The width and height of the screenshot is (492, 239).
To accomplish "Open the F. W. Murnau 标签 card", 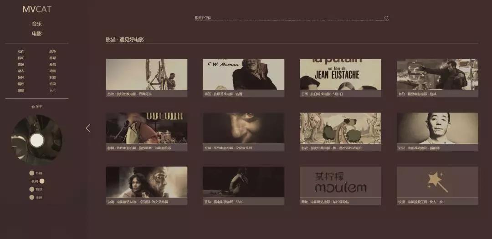I will pyautogui.click(x=243, y=78).
